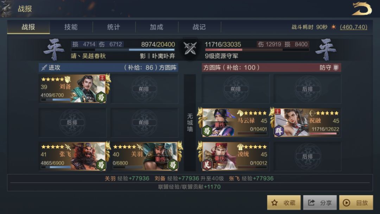Click the 收藏 favorite button
Screen dimensions: 380x214
point(284,203)
